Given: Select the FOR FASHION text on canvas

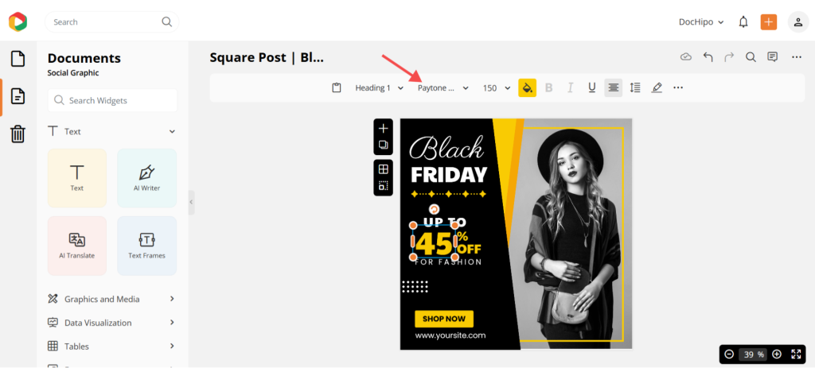Looking at the screenshot, I should point(448,262).
